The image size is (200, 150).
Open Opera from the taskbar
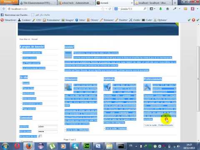click(x=17, y=146)
